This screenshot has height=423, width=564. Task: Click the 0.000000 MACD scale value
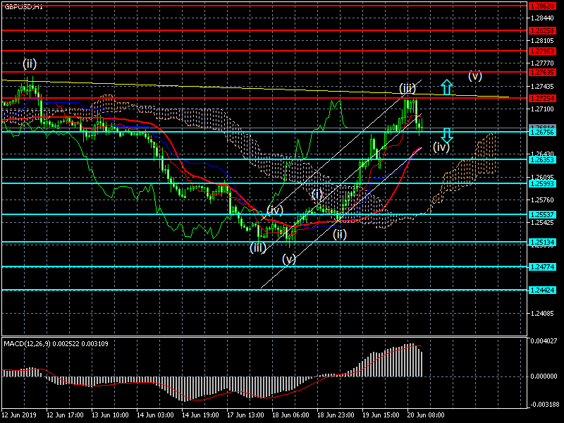(x=544, y=376)
